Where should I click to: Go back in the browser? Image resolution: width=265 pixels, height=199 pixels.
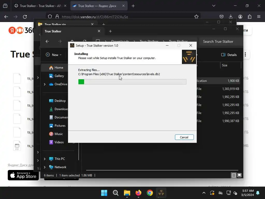pos(6,17)
